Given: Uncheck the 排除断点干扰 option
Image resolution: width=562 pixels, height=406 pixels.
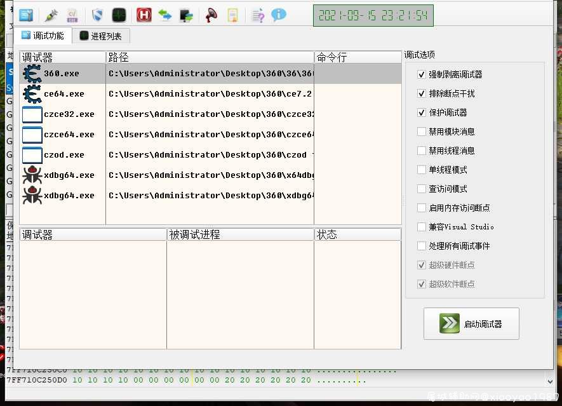Looking at the screenshot, I should [422, 93].
